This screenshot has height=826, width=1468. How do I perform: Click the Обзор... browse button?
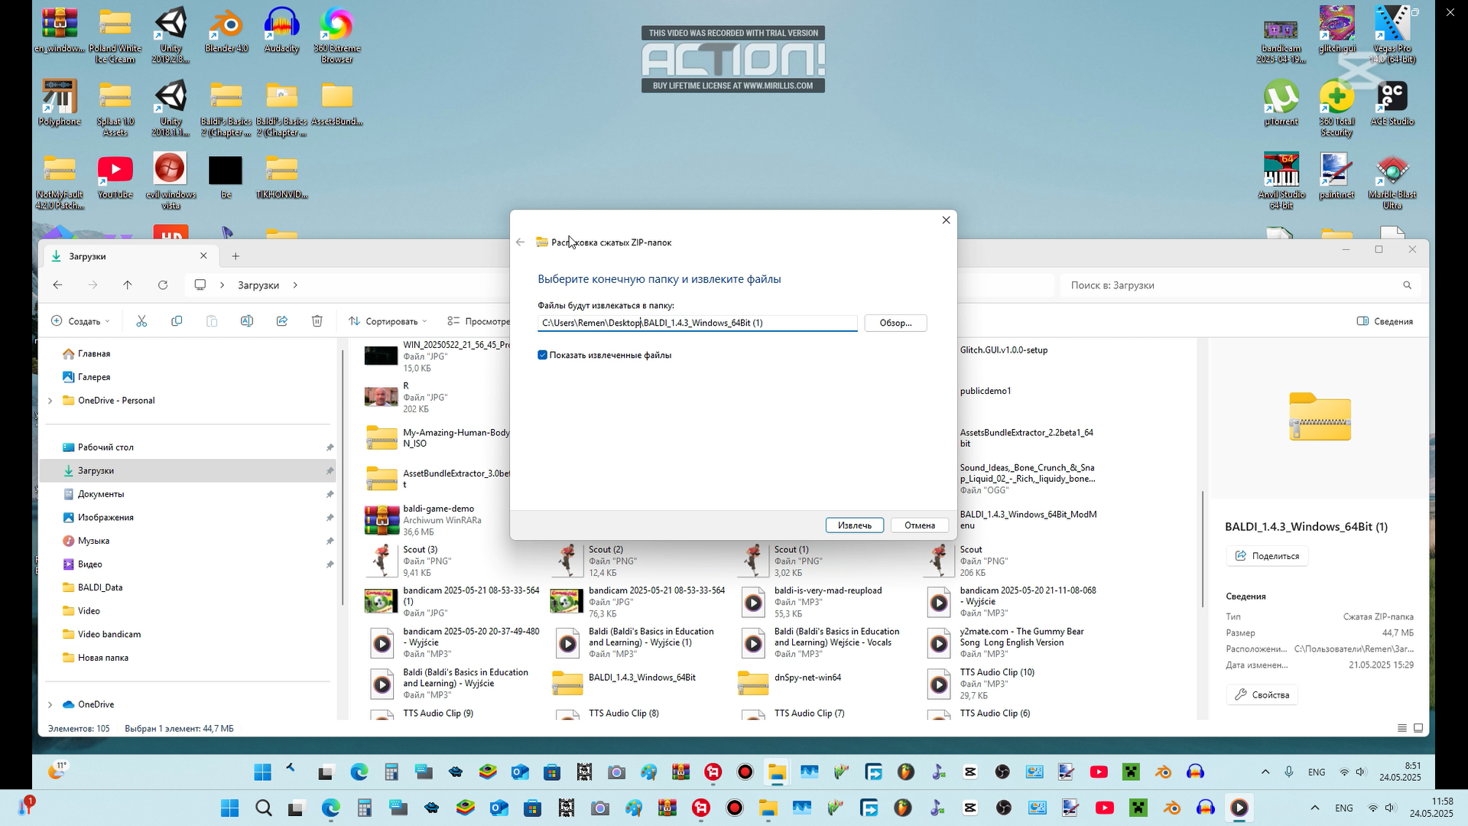tap(895, 323)
